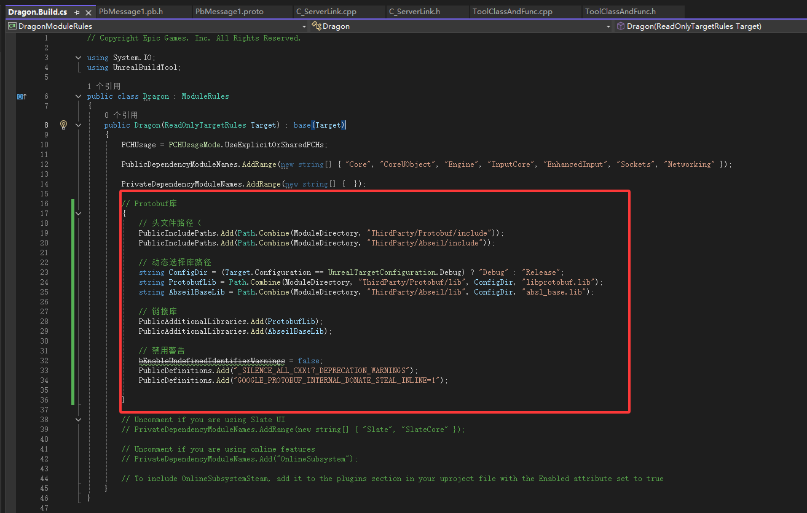Open the DragonModuleRules type dropdown
The height and width of the screenshot is (513, 807).
[x=303, y=26]
